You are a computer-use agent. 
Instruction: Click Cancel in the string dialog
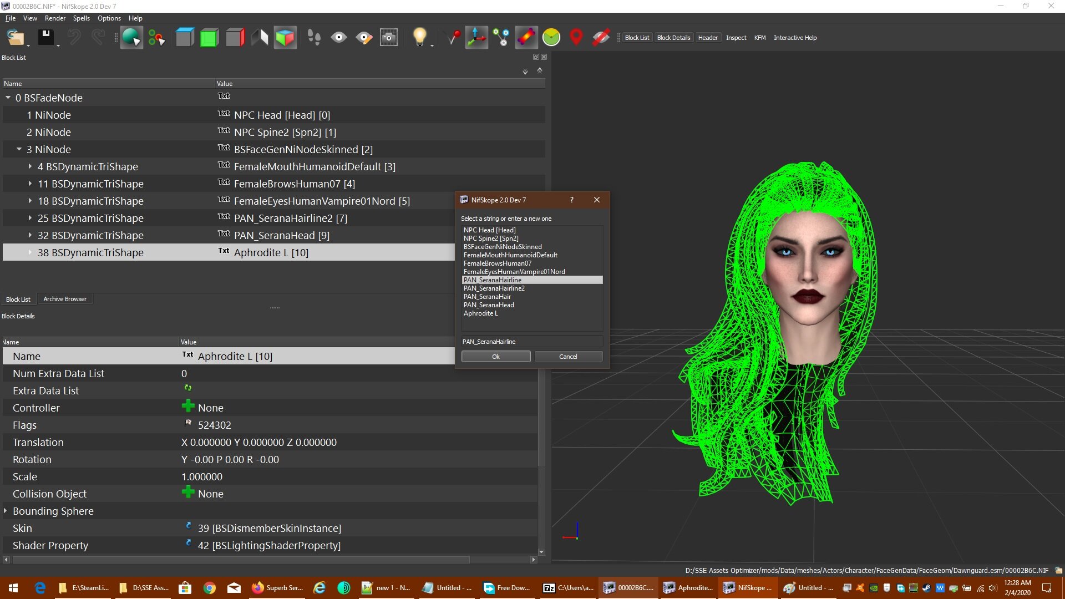[x=568, y=357]
